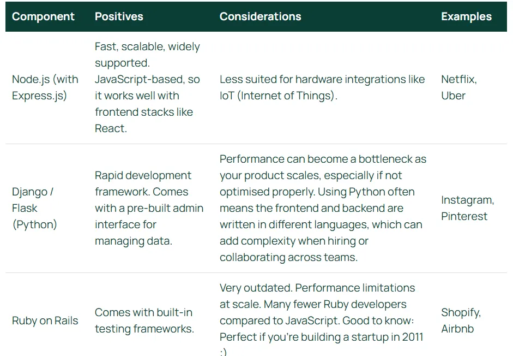The width and height of the screenshot is (513, 356).
Task: Select the Ruby on Rails cell
Action: (45, 321)
